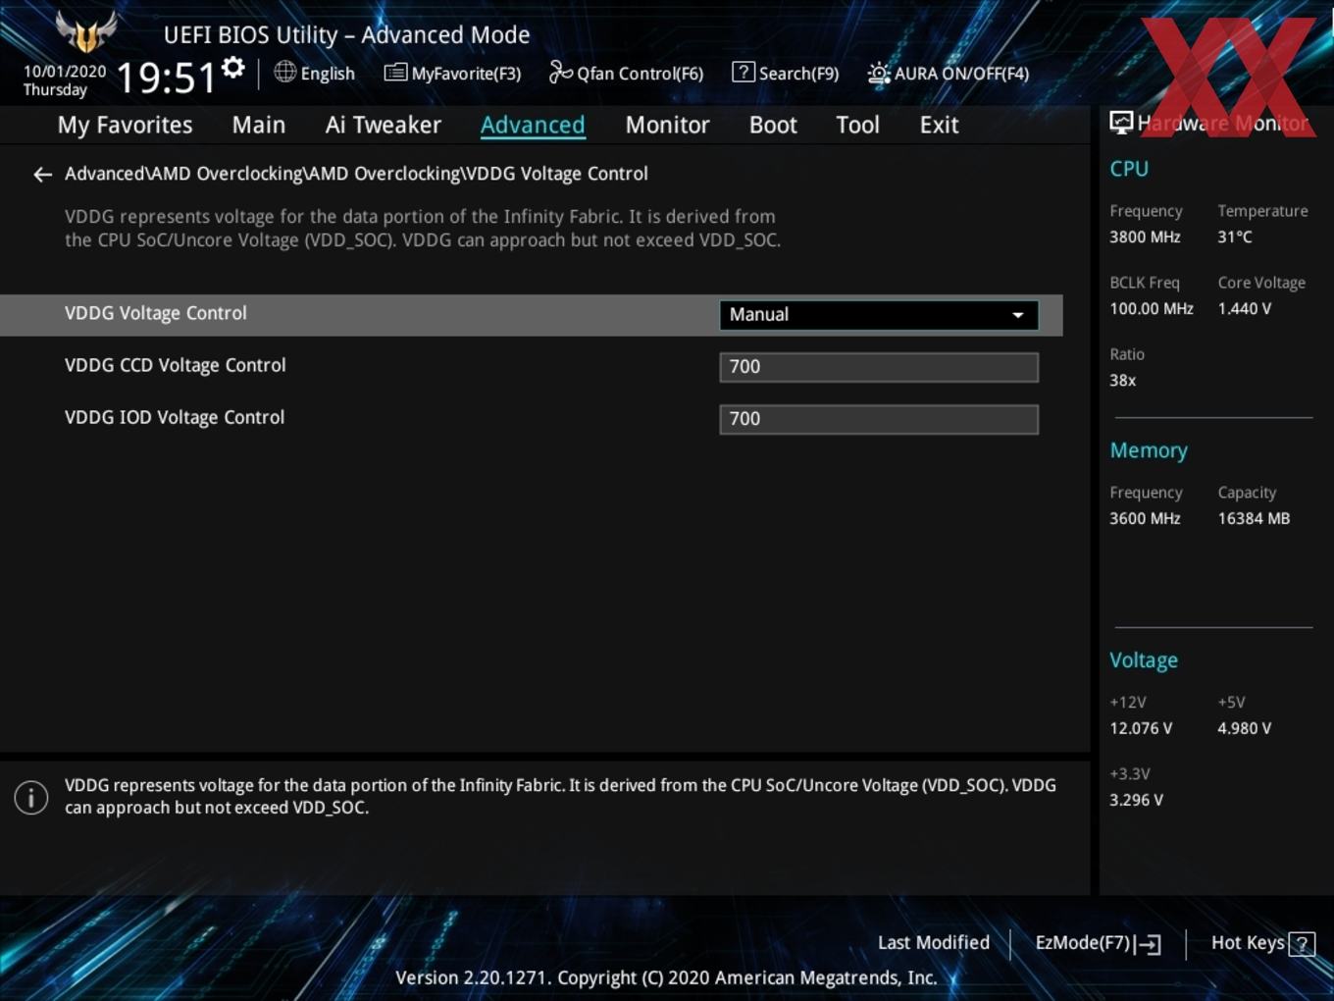Image resolution: width=1334 pixels, height=1001 pixels.
Task: Open Hot Keys help
Action: [x=1262, y=943]
